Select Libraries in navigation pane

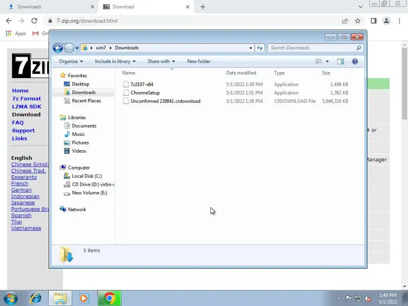pos(77,118)
